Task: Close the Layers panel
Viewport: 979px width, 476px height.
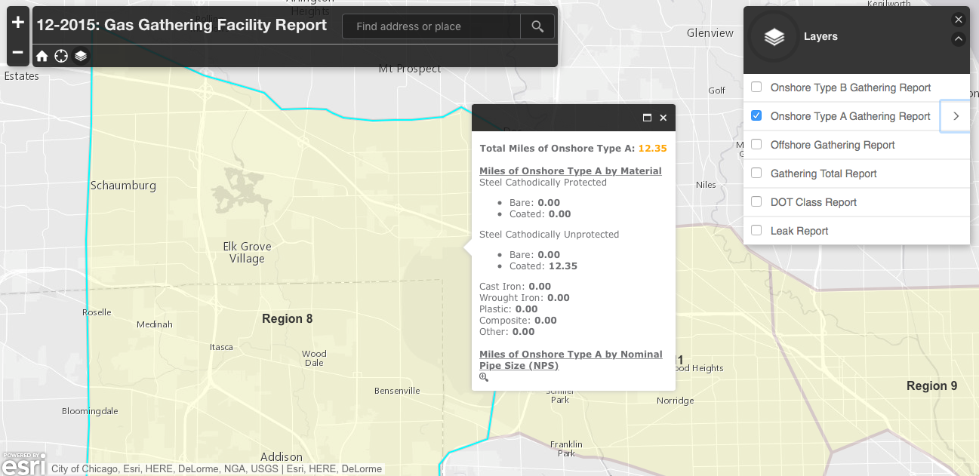Action: [x=959, y=20]
